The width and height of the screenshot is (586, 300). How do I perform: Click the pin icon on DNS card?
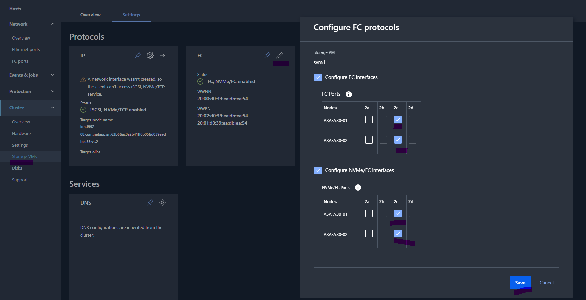click(x=150, y=202)
